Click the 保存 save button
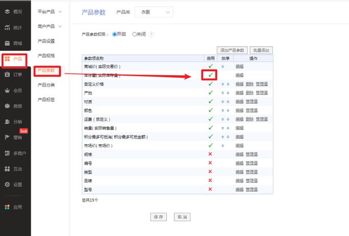The height and width of the screenshot is (236, 349). click(x=158, y=217)
